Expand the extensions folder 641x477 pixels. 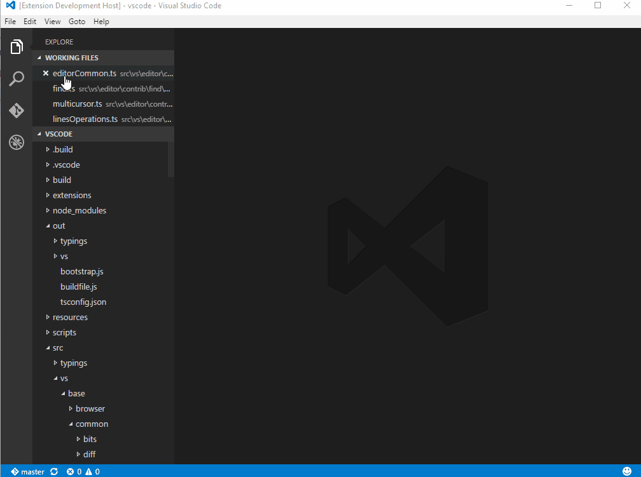[x=48, y=195]
